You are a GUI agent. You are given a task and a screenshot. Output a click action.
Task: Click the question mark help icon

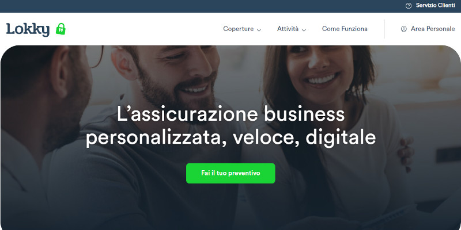point(409,6)
